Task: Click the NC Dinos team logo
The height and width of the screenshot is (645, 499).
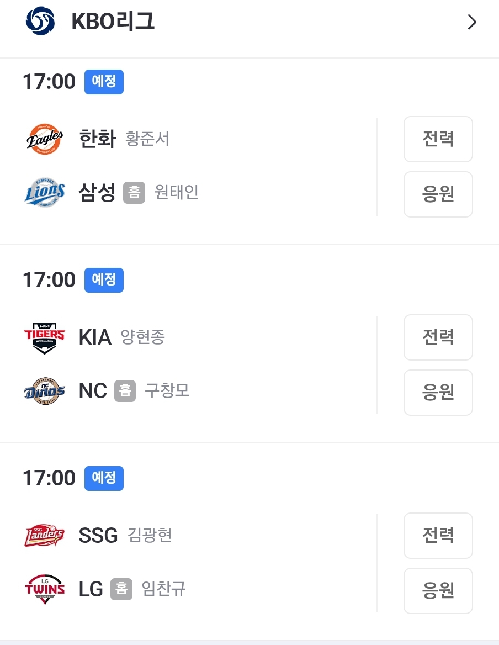Action: click(x=45, y=391)
